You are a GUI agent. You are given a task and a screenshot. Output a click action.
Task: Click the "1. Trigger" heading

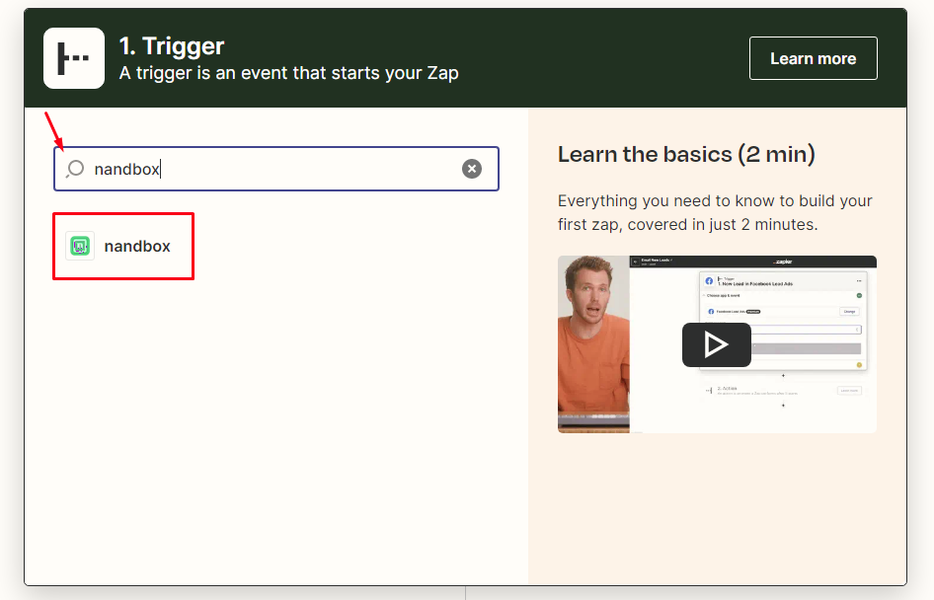point(172,45)
